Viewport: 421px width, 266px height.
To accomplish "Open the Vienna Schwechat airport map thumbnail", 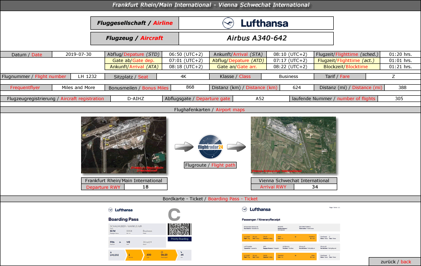I will point(293,145).
